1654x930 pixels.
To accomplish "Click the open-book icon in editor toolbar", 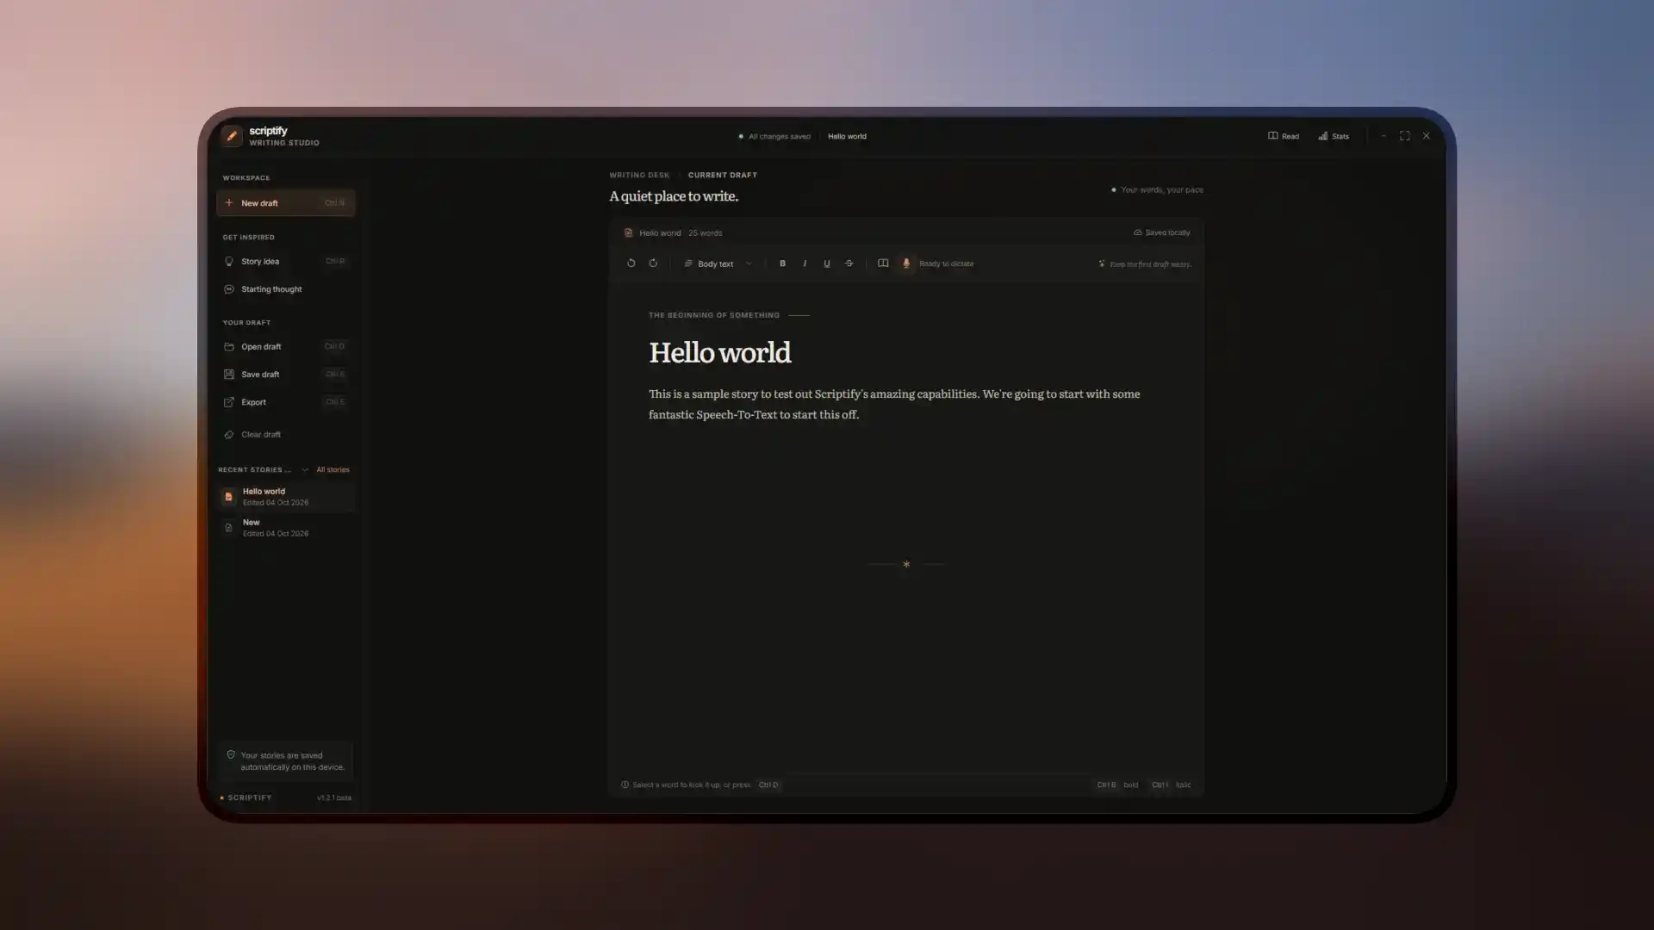I will (x=883, y=263).
